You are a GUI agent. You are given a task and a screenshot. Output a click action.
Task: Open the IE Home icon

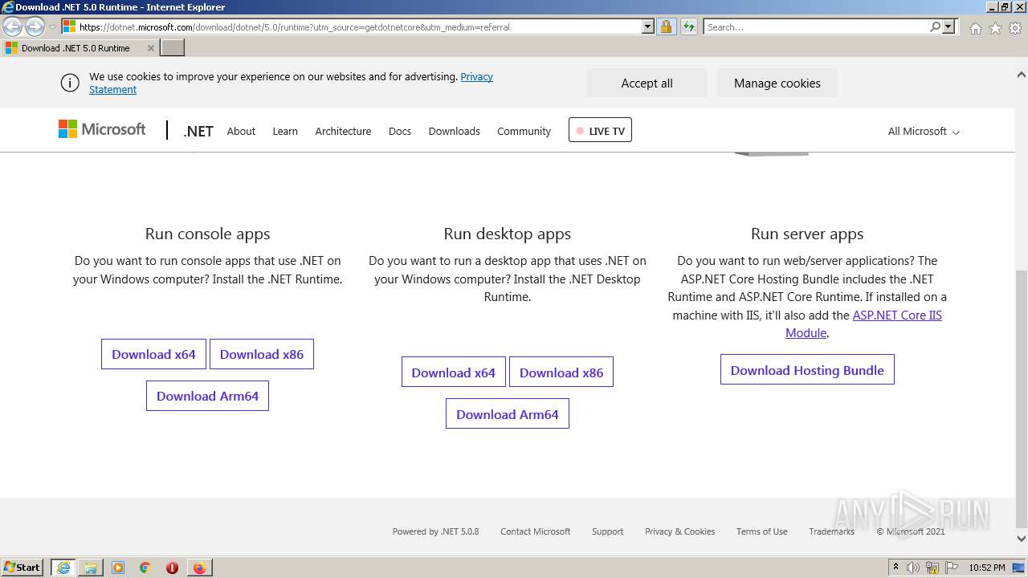coord(975,28)
